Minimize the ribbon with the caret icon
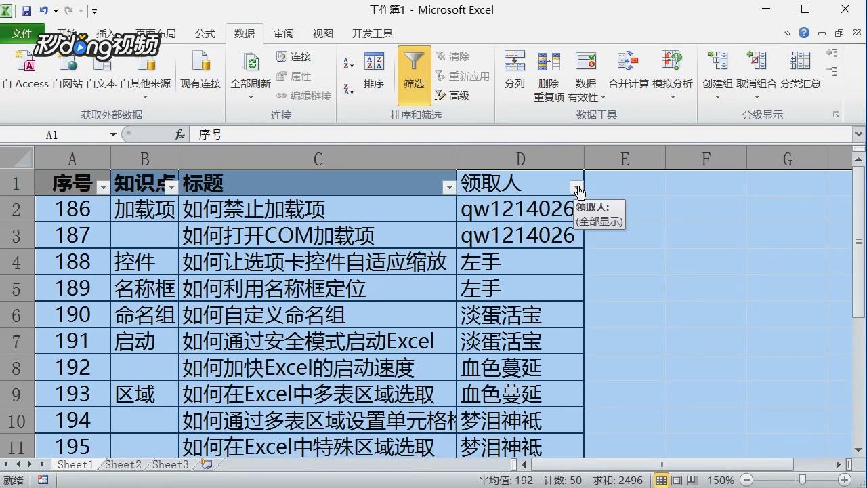The image size is (867, 488). (x=786, y=33)
